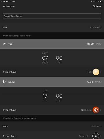
Task: Tap the battery indicator in status bar
Action: [102, 1]
